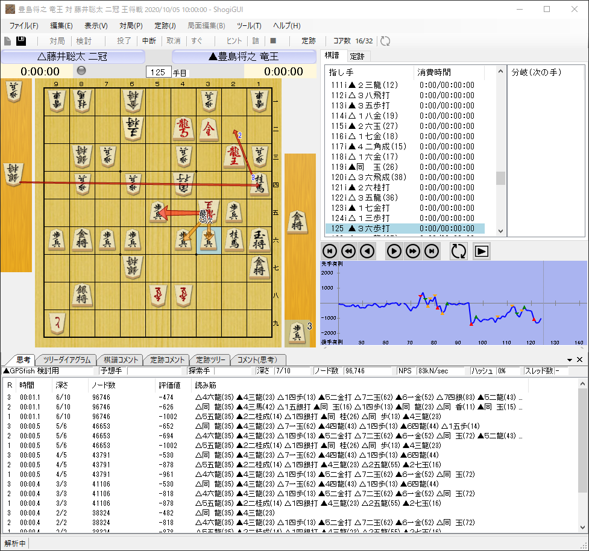Click 詰 toolbar button
The image size is (589, 551).
pos(256,41)
